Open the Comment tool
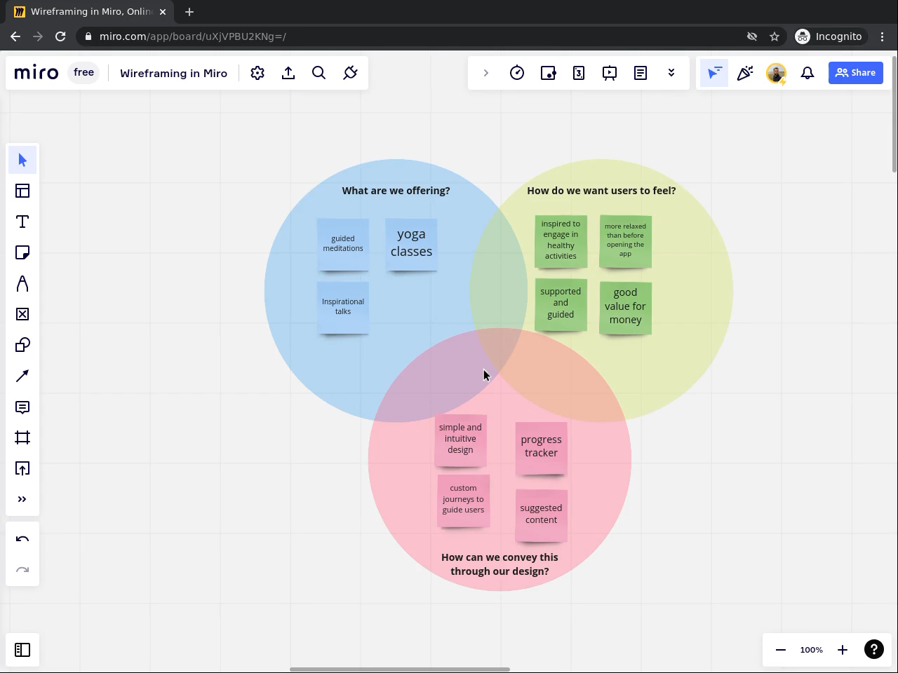The height and width of the screenshot is (673, 898). click(22, 407)
